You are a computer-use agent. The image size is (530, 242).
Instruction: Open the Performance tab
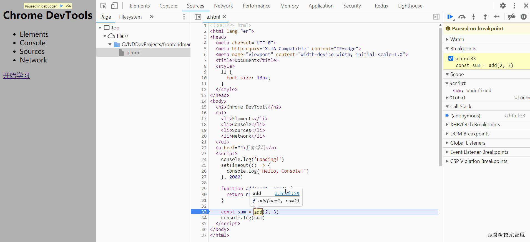pos(257,6)
